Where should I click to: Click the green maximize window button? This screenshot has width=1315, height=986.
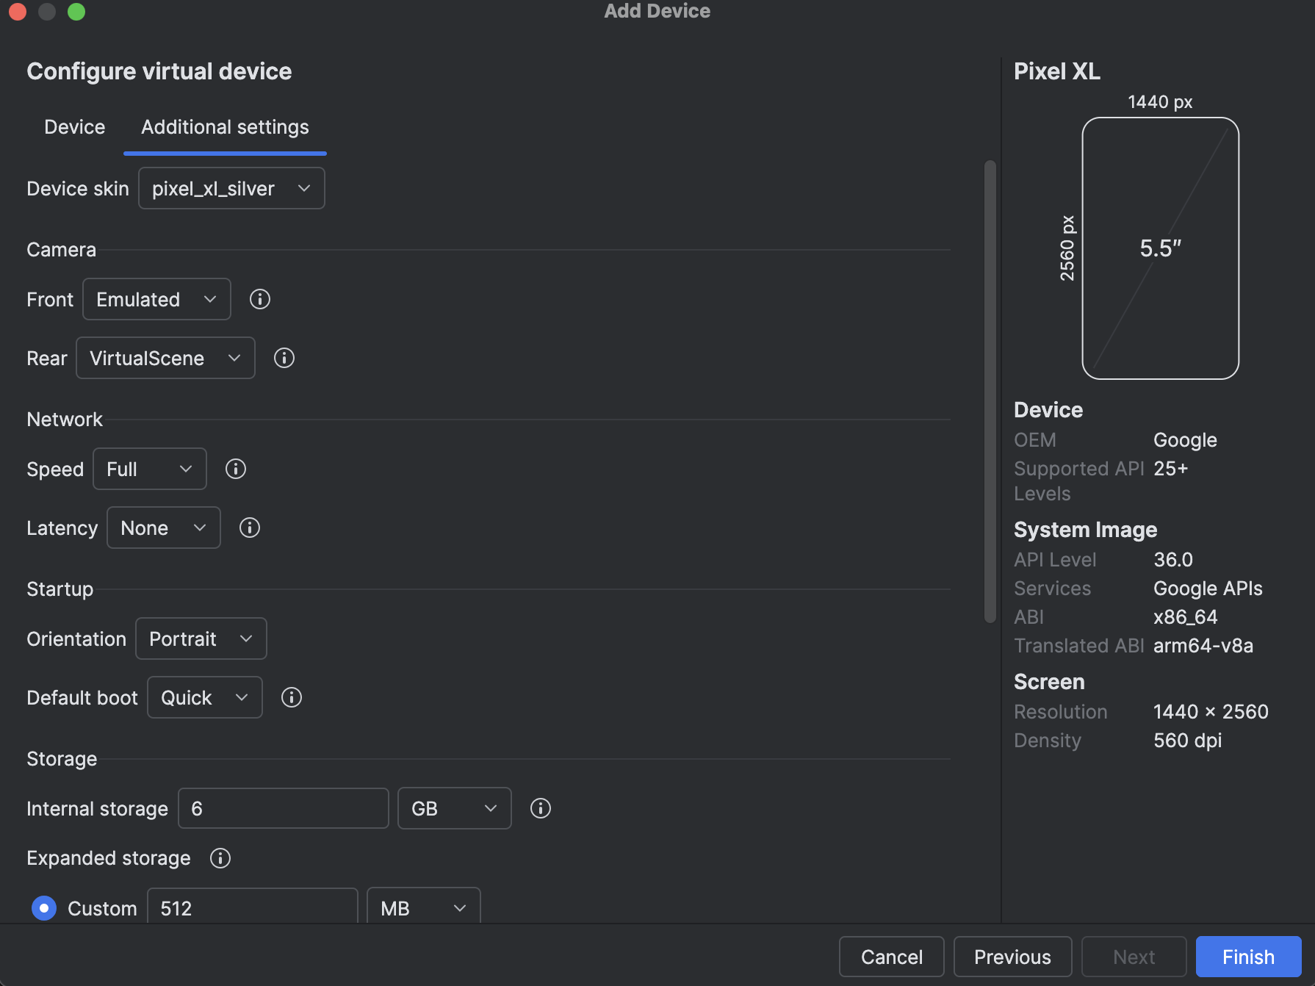point(76,11)
